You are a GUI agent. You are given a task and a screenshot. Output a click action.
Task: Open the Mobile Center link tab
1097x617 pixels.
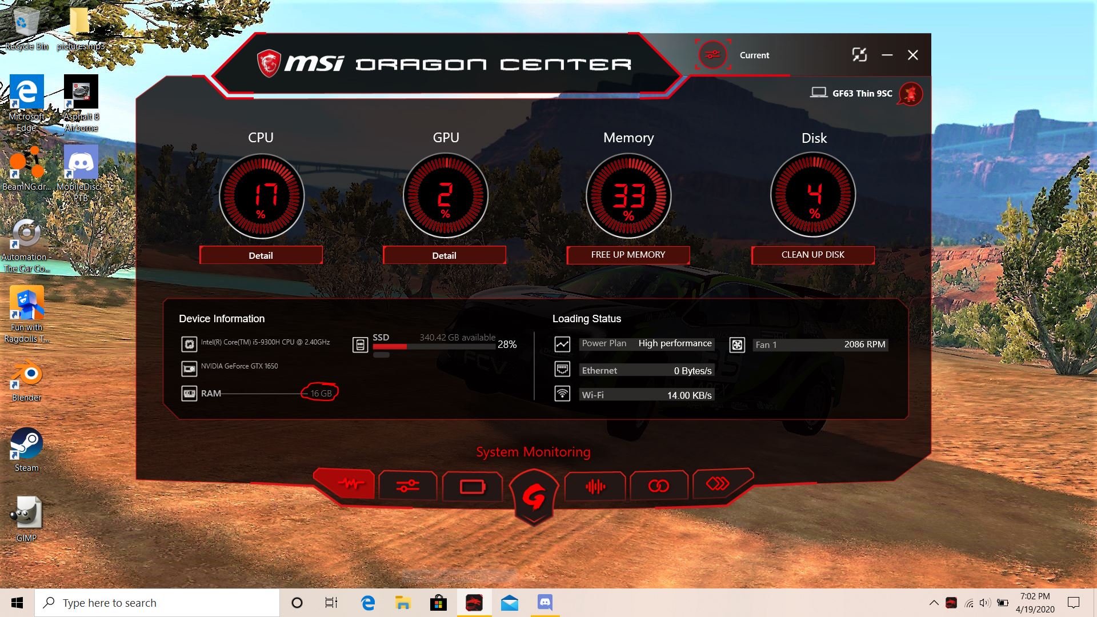(658, 486)
